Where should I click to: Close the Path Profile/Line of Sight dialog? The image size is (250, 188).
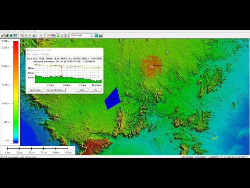point(101,50)
